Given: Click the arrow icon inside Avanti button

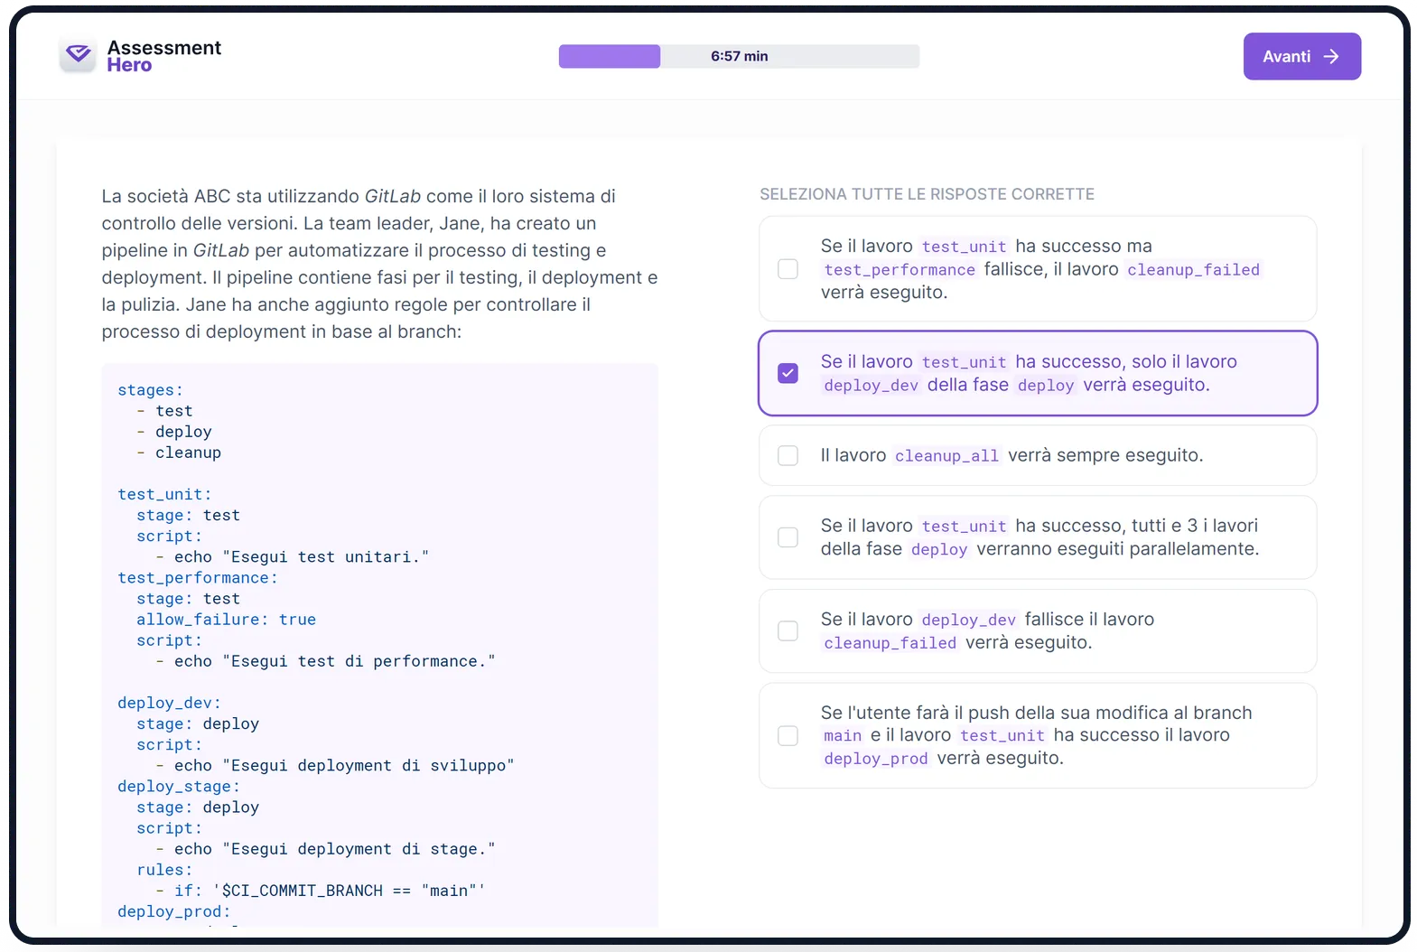Looking at the screenshot, I should point(1331,56).
